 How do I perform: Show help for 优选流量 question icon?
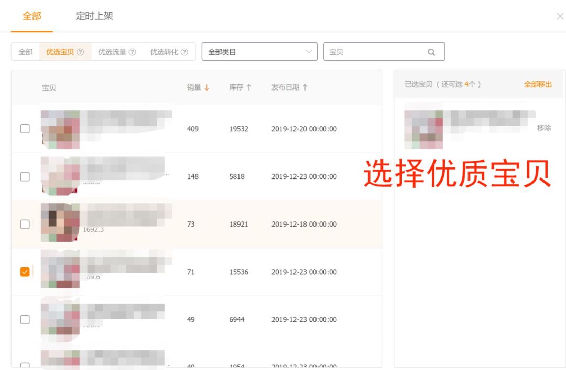pyautogui.click(x=133, y=52)
